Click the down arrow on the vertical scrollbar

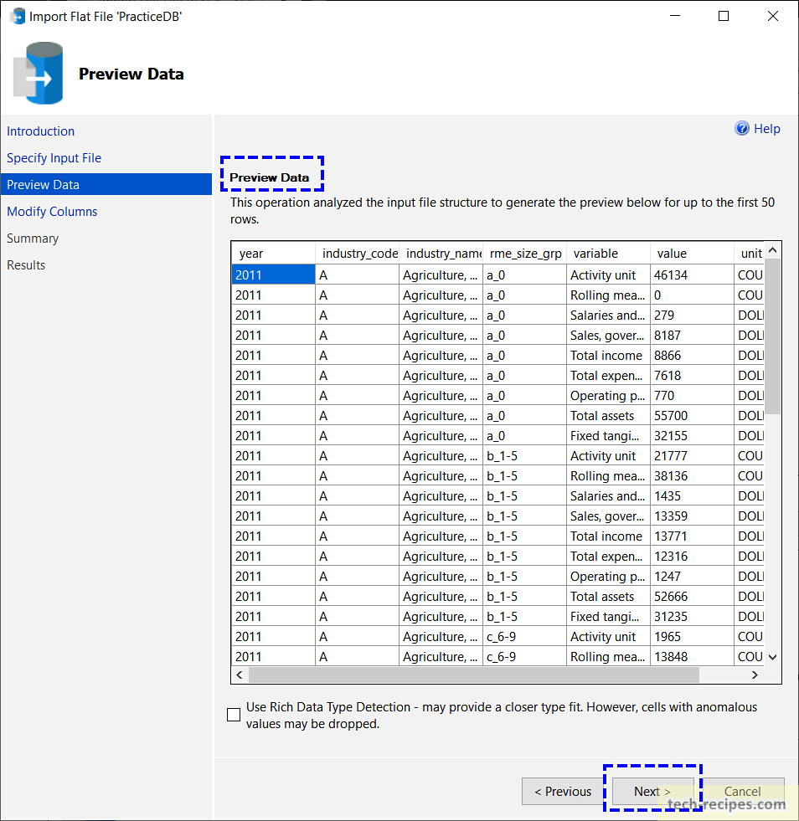(771, 657)
